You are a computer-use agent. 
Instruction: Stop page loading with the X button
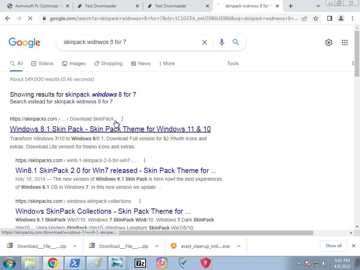click(30, 18)
